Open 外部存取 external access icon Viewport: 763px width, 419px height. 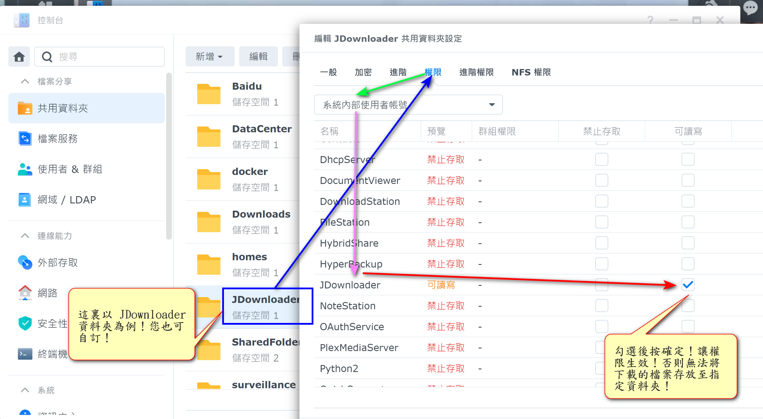point(25,263)
